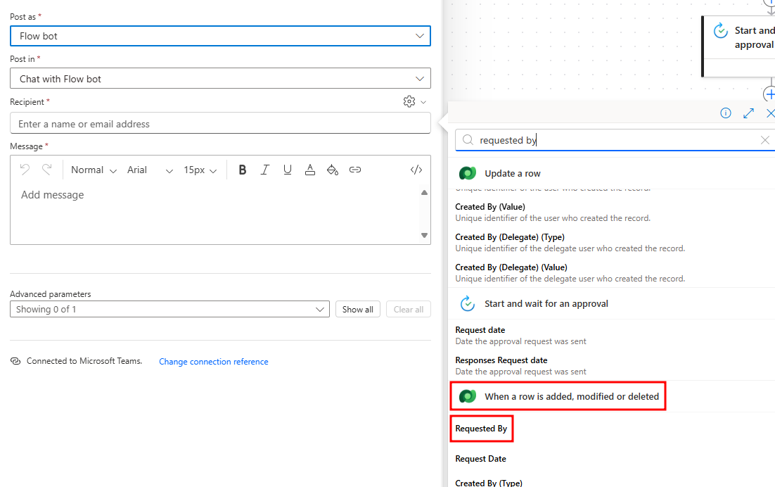The width and height of the screenshot is (775, 487).
Task: Open the highlight fill color tool
Action: point(333,170)
